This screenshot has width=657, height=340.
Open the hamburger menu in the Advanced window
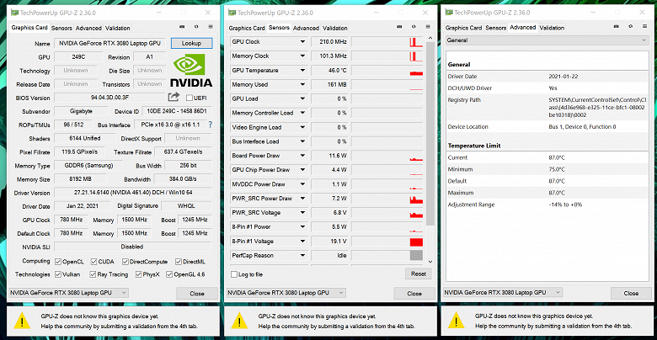(645, 26)
